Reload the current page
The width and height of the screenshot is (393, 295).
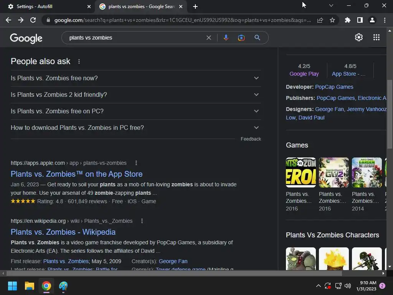[33, 20]
